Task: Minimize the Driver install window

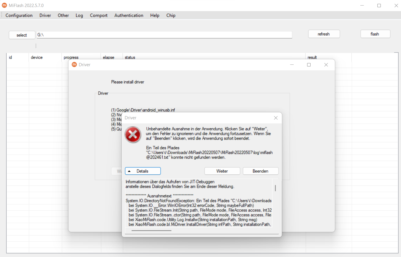Action: (x=292, y=65)
